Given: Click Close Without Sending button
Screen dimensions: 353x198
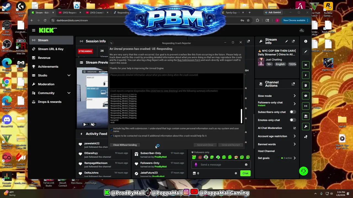Looking at the screenshot, I should click(125, 145).
